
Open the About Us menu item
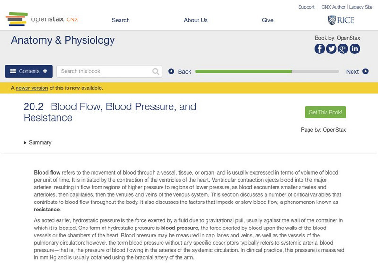196,20
